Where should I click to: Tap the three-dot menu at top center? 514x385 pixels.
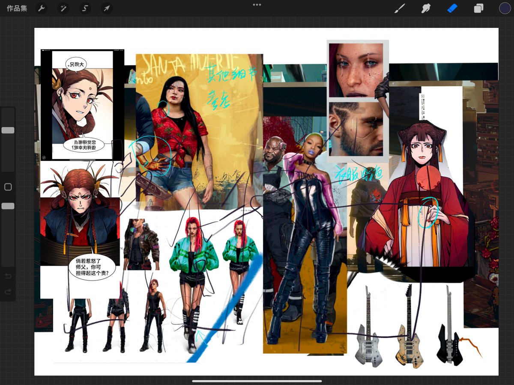[x=257, y=5]
